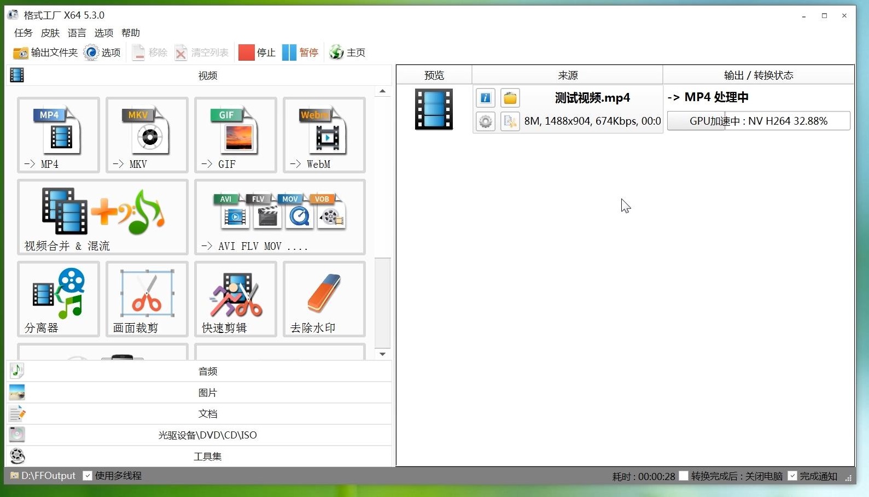Stop conversion with the 停止 button
The height and width of the screenshot is (497, 869).
pos(257,52)
